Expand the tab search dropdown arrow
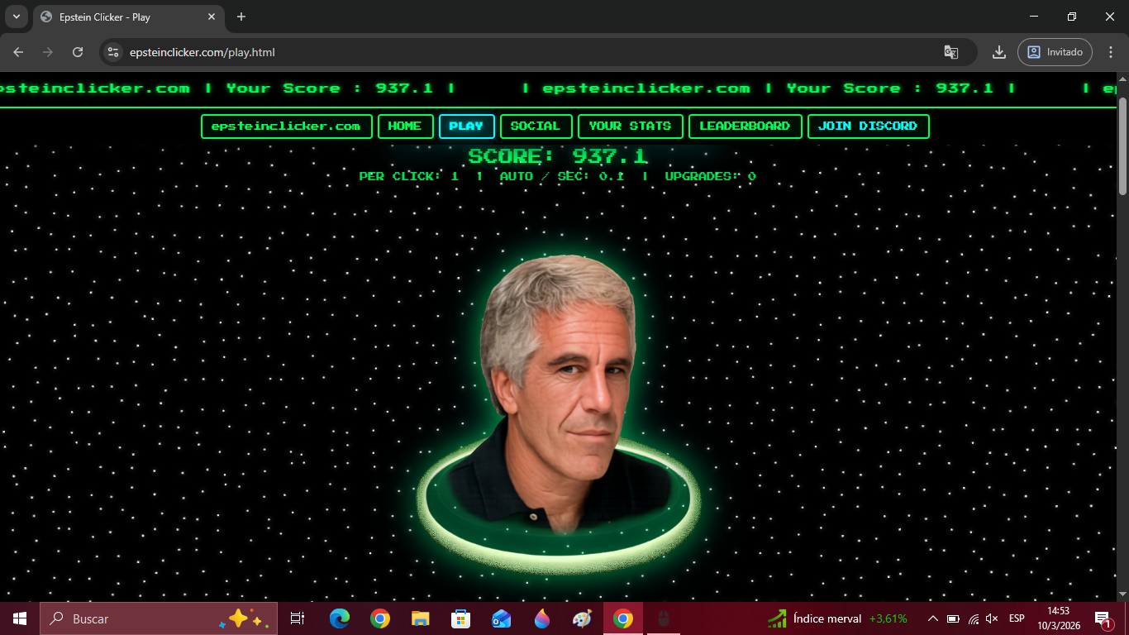This screenshot has height=635, width=1129. (x=16, y=17)
